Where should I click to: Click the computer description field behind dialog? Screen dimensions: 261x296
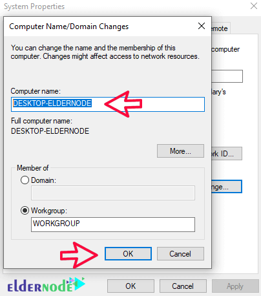pos(227,76)
